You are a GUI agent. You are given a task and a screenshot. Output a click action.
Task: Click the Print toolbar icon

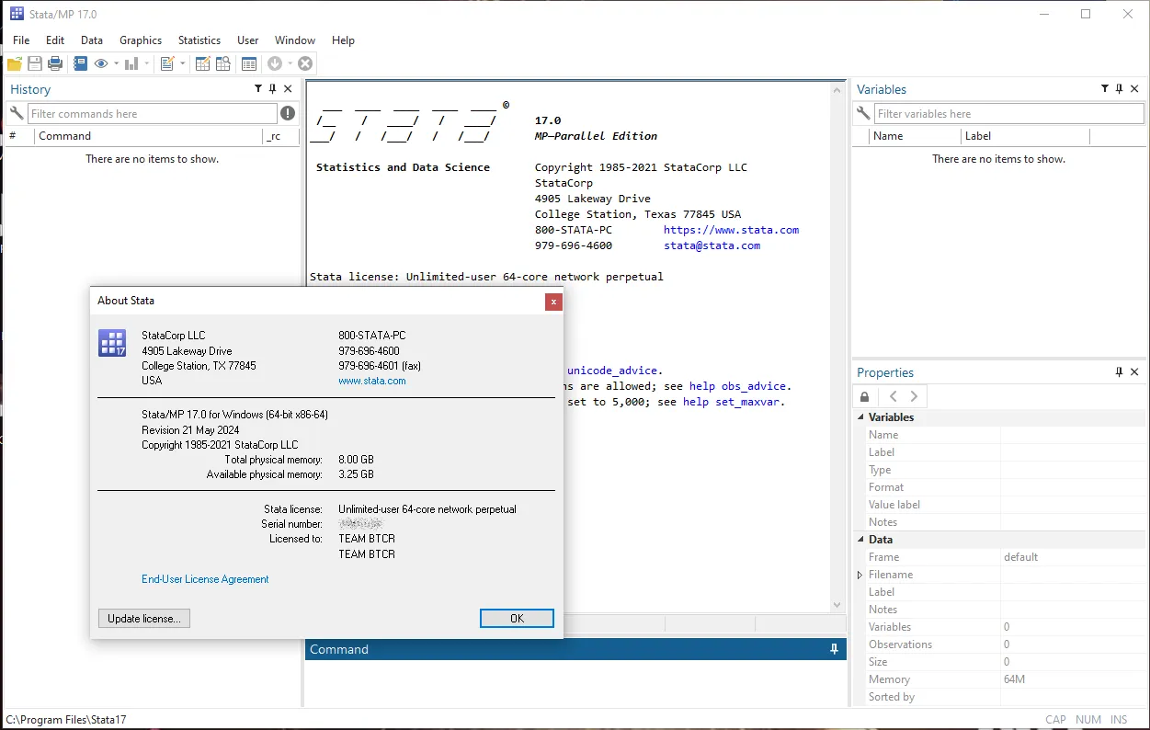pos(55,63)
